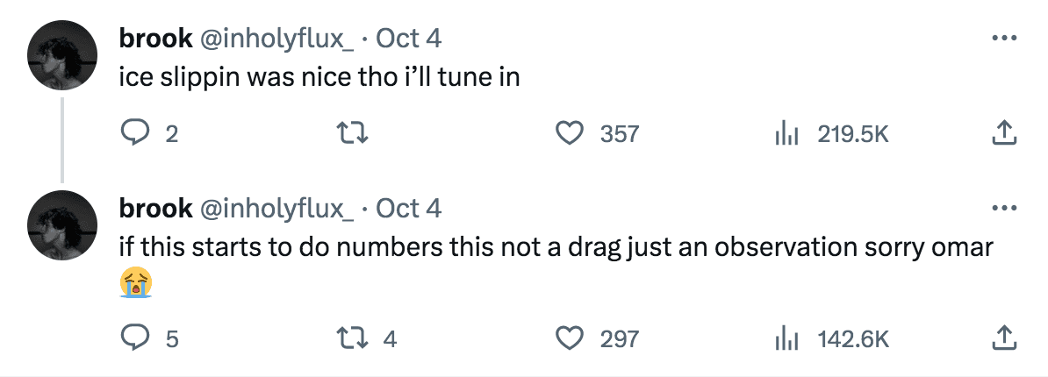
Task: Click the 'brook' name on first tweet
Action: point(155,39)
